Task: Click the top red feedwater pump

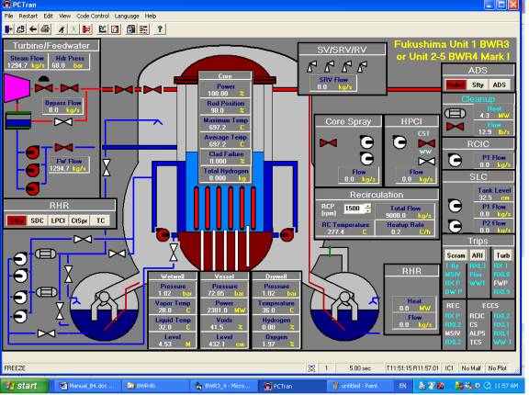Action: coord(32,152)
